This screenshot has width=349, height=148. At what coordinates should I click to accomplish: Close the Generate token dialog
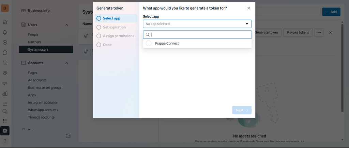click(x=249, y=8)
